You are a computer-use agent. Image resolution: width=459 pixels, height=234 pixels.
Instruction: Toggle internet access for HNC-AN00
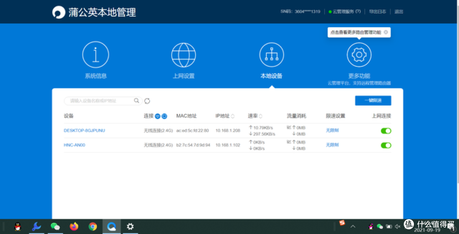tap(386, 145)
